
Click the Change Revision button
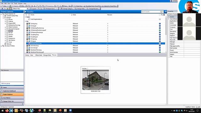93,9
